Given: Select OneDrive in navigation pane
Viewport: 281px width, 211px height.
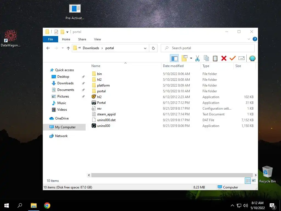Looking at the screenshot, I should 62,118.
